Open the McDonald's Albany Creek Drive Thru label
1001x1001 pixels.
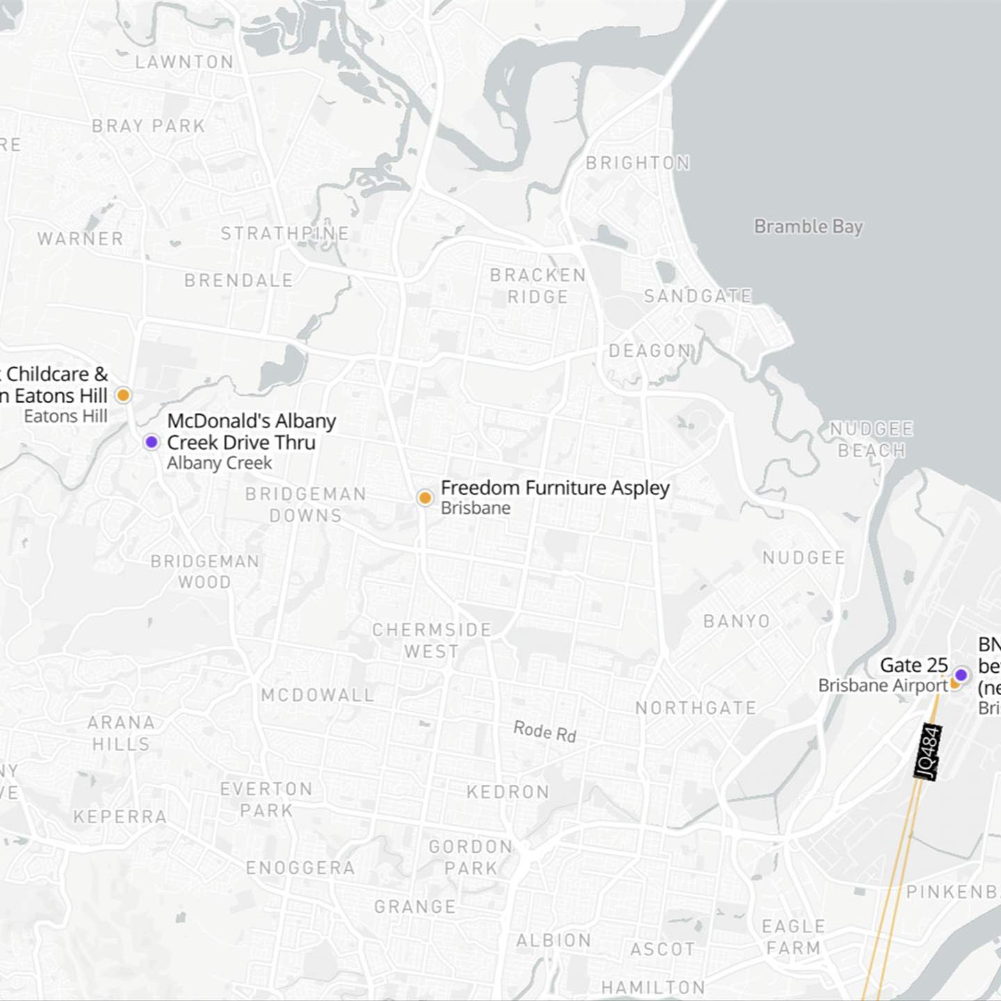coord(252,432)
